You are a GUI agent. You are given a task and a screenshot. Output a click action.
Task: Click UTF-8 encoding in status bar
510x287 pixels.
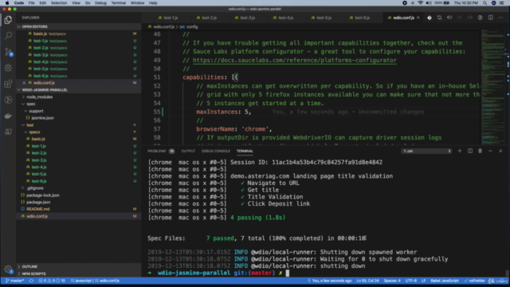click(411, 281)
